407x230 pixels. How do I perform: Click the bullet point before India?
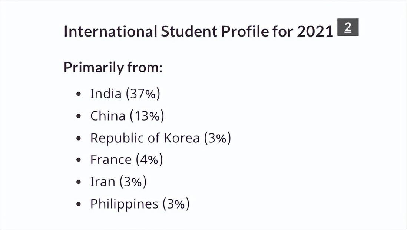click(79, 94)
